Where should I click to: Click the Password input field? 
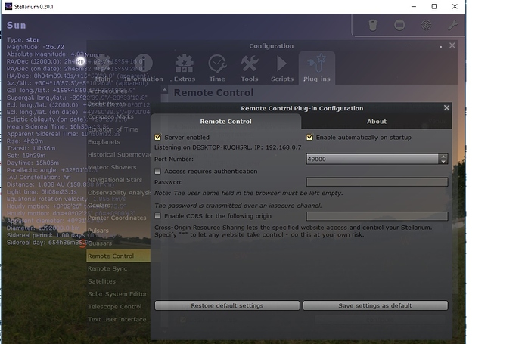click(376, 182)
